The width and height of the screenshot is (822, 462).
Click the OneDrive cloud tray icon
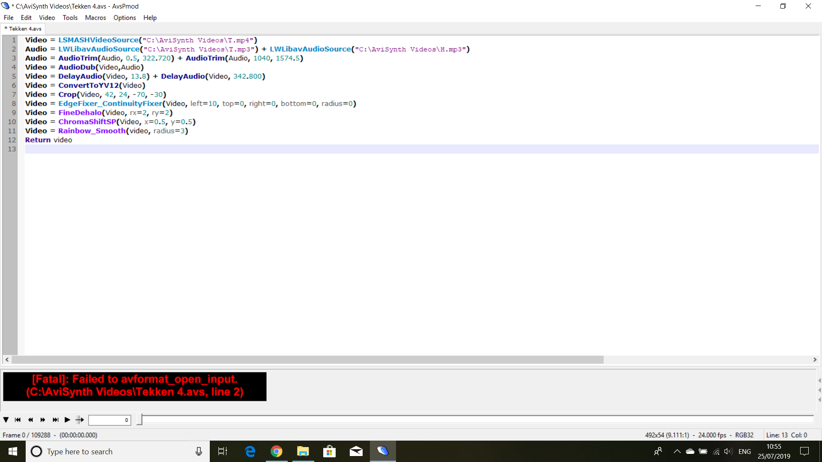pos(690,451)
